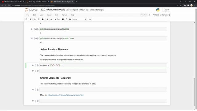Open the browser profile avatar
The image size is (197, 111).
pyautogui.click(x=191, y=6)
